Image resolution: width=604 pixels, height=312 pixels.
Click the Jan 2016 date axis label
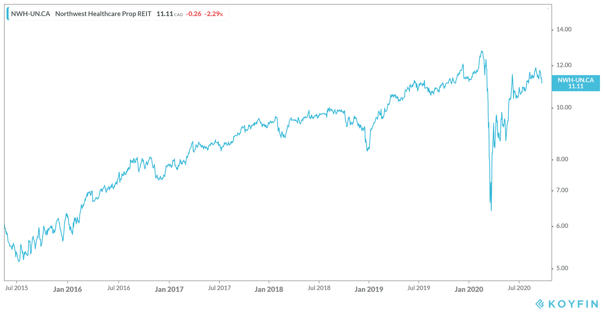pyautogui.click(x=67, y=289)
